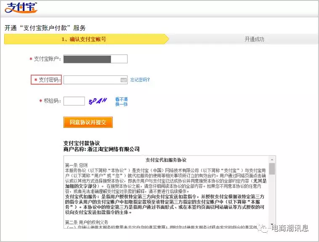Click the Alipay logo in the header
The image size is (319, 242).
pos(21,8)
